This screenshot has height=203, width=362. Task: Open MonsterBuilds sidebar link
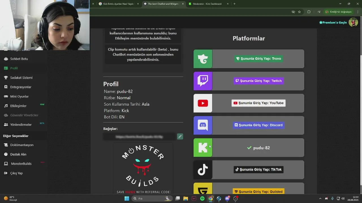coord(21,164)
